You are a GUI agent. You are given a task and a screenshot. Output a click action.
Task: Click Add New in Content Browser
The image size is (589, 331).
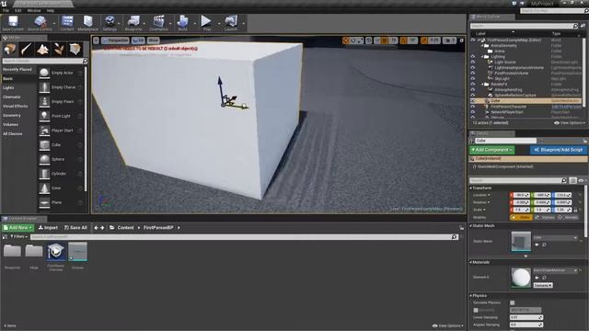click(x=18, y=228)
